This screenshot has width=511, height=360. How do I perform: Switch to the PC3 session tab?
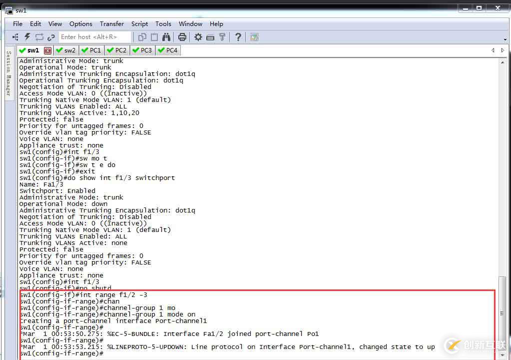coord(142,50)
